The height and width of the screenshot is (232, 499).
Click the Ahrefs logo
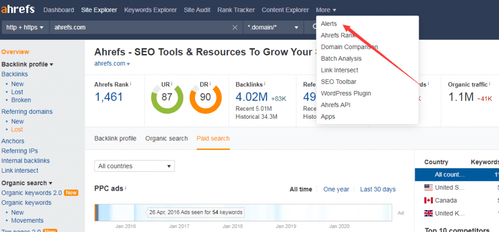point(18,10)
